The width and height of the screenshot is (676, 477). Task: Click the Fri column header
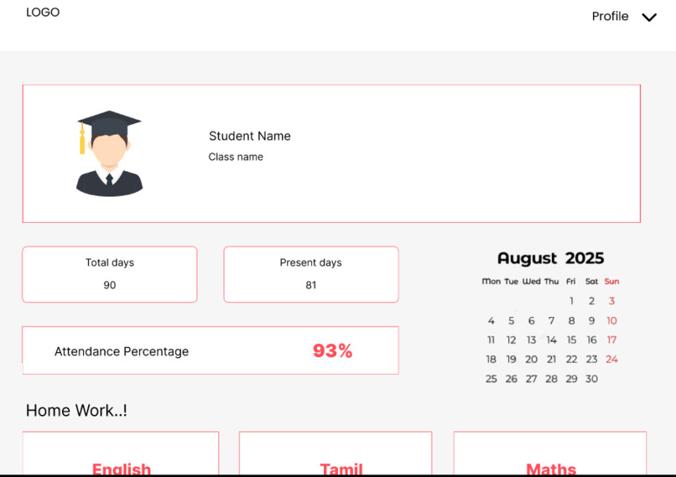pos(571,282)
